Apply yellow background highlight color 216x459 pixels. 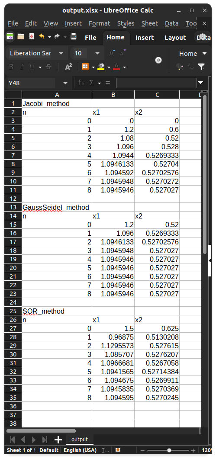pos(101,67)
